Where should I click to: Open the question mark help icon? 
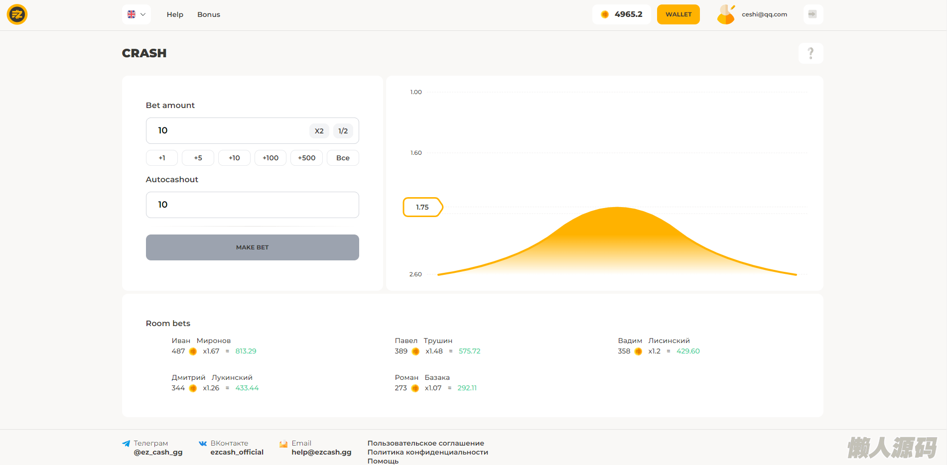click(811, 53)
